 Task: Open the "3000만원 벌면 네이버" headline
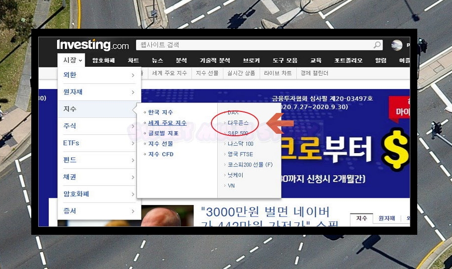coord(265,213)
